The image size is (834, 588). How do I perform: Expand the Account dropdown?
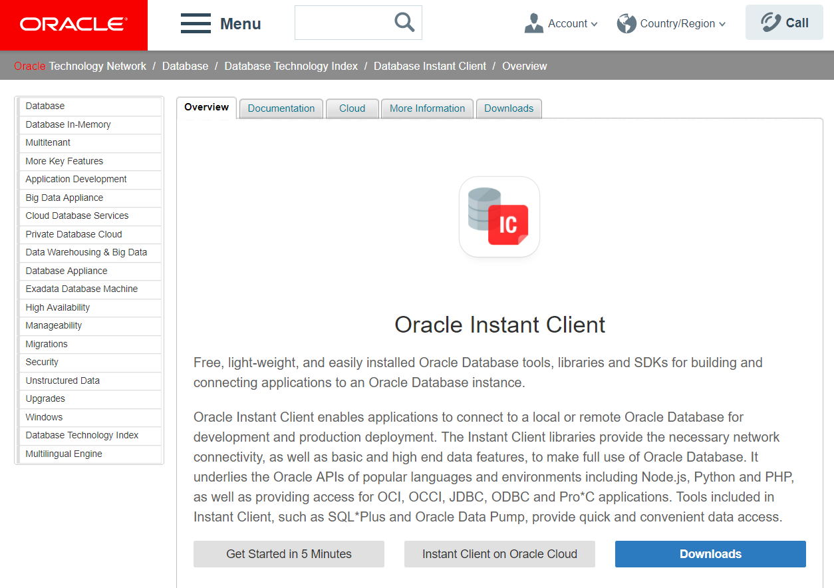click(572, 23)
